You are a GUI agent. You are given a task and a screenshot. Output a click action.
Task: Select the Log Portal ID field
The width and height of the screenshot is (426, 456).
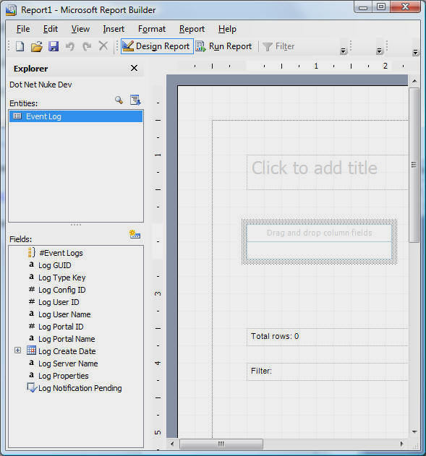tap(61, 327)
